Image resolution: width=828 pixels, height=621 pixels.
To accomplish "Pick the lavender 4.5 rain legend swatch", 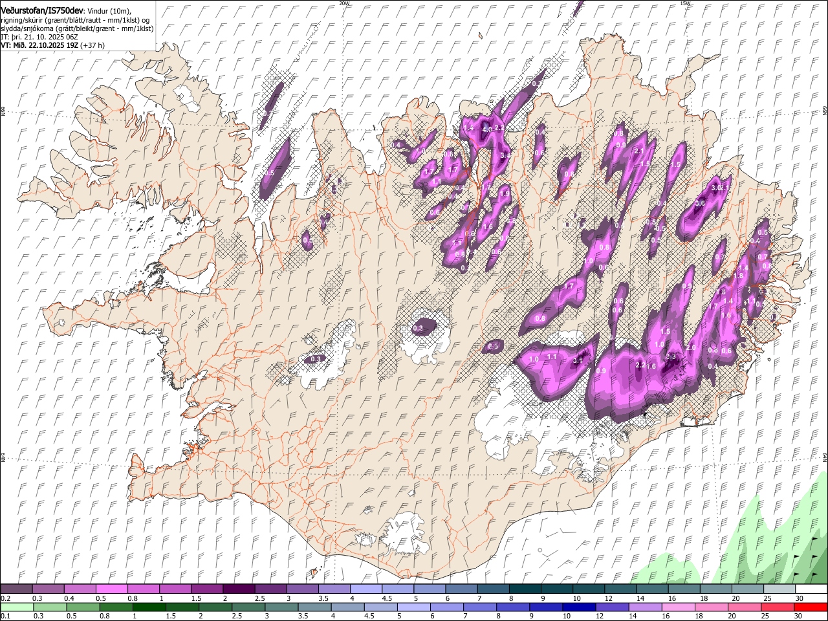I will tap(380, 607).
